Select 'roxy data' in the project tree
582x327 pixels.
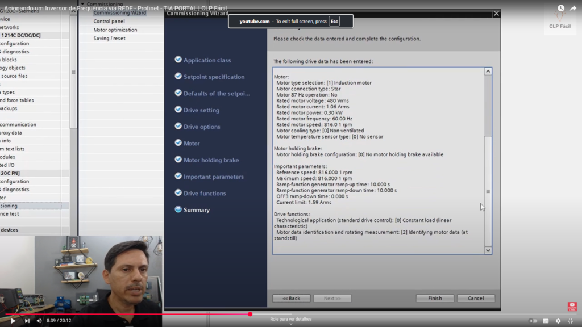tap(11, 133)
